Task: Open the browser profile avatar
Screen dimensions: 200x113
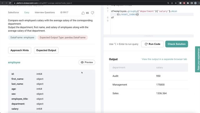Action: click(x=195, y=3)
